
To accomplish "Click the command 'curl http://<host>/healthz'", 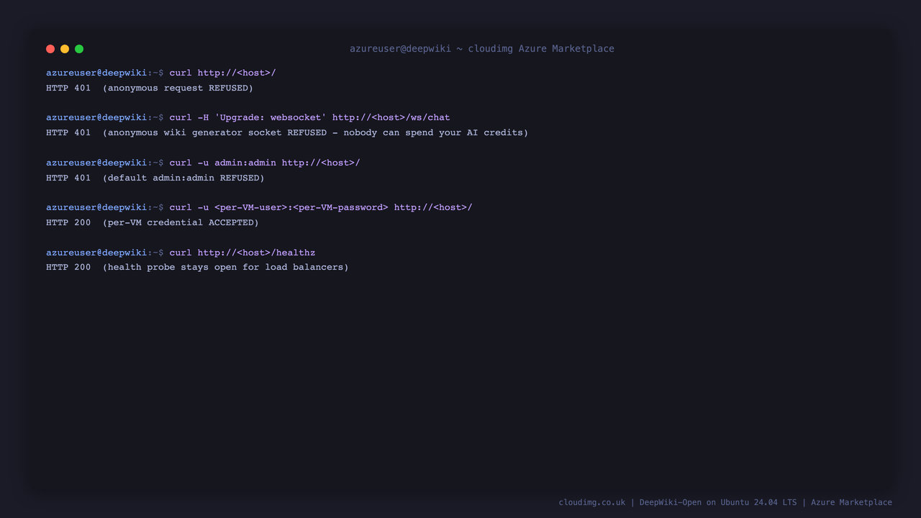I will click(242, 253).
